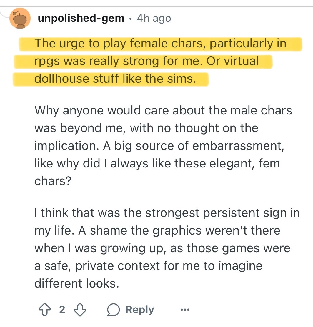Upvote the unpolished-gem comment
Viewport: 313px width, 327px height.
(x=44, y=310)
